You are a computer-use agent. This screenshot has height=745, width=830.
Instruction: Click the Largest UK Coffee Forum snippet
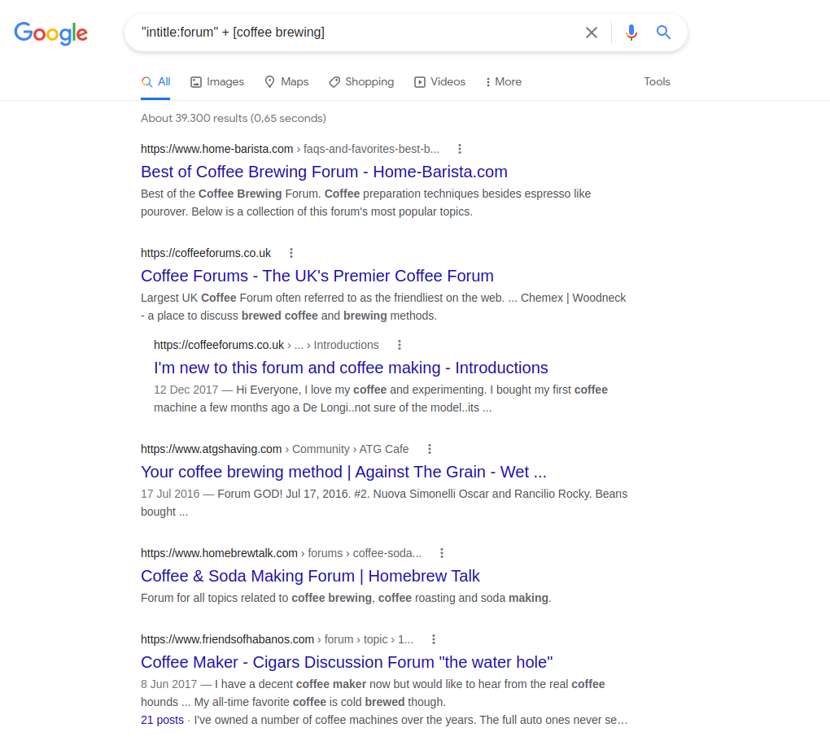click(x=383, y=307)
